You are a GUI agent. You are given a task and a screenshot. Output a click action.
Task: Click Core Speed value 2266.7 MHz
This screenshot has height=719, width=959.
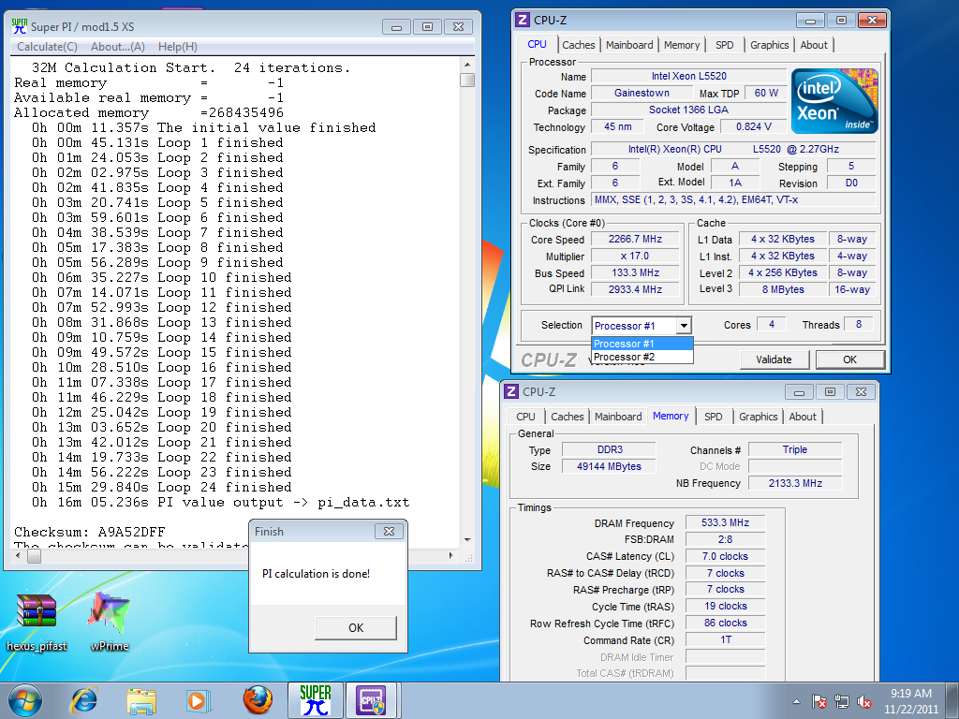pos(635,239)
